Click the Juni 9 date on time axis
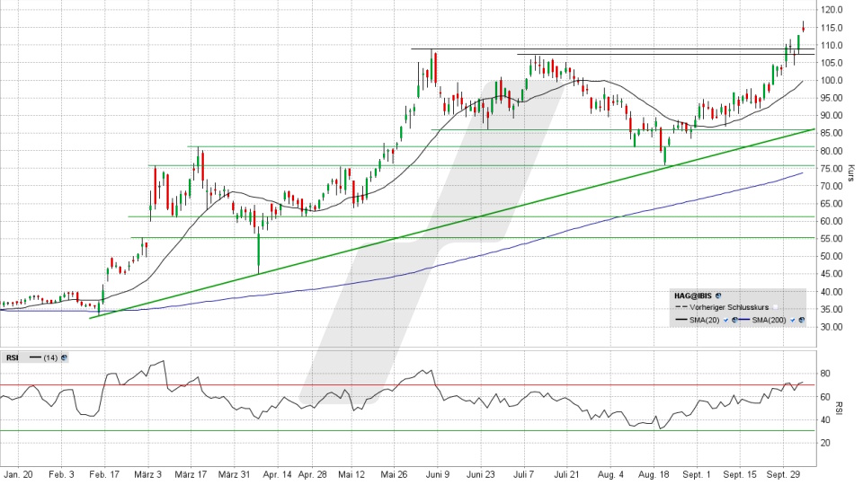The height and width of the screenshot is (485, 863). [x=437, y=473]
